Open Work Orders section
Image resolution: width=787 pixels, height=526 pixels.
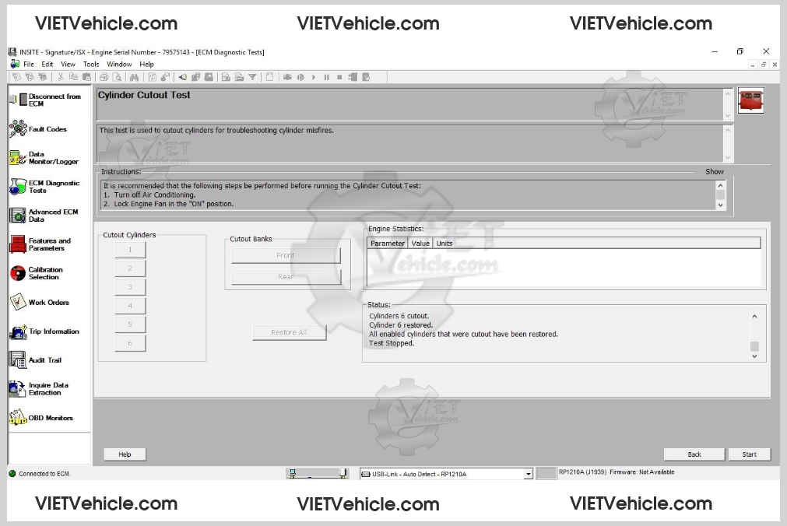[x=47, y=303]
